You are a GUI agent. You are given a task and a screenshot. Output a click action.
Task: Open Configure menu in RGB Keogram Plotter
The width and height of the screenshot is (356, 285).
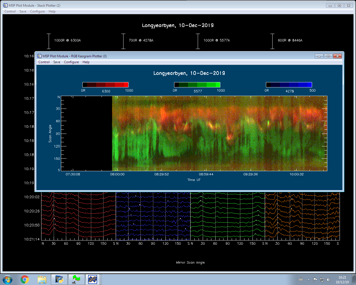click(x=71, y=62)
